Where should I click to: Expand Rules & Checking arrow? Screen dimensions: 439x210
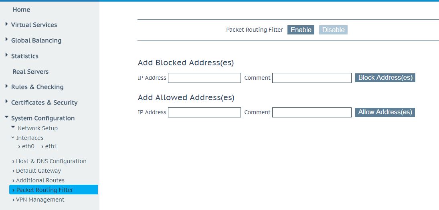pos(7,86)
